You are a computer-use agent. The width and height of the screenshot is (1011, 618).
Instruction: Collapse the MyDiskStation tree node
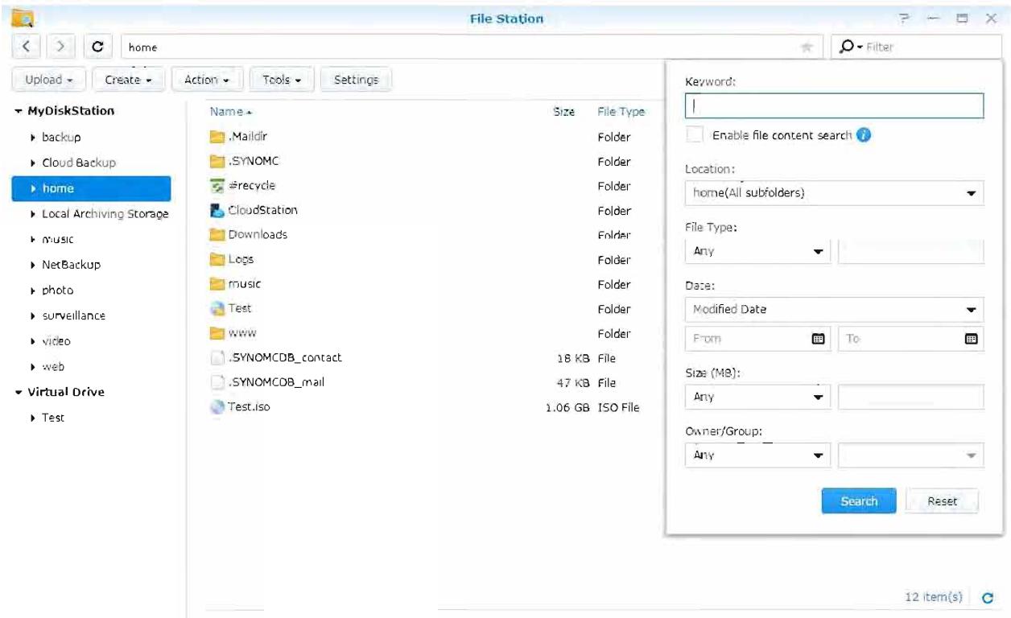18,111
